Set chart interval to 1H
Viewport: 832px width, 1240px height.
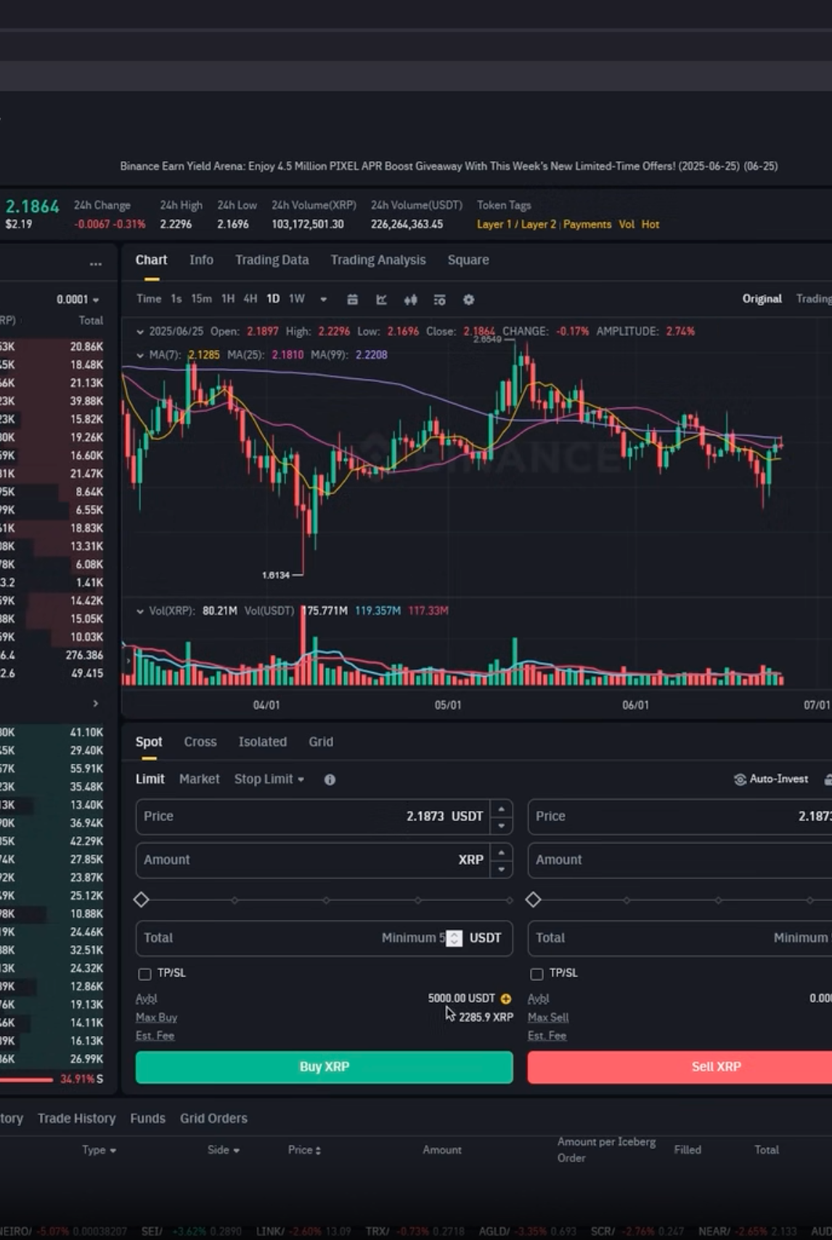tap(228, 299)
